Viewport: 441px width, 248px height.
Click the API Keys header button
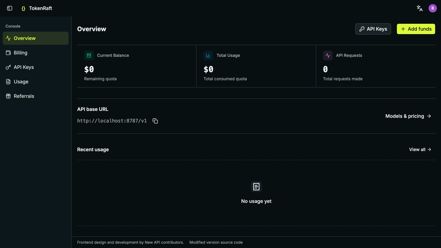tap(373, 29)
